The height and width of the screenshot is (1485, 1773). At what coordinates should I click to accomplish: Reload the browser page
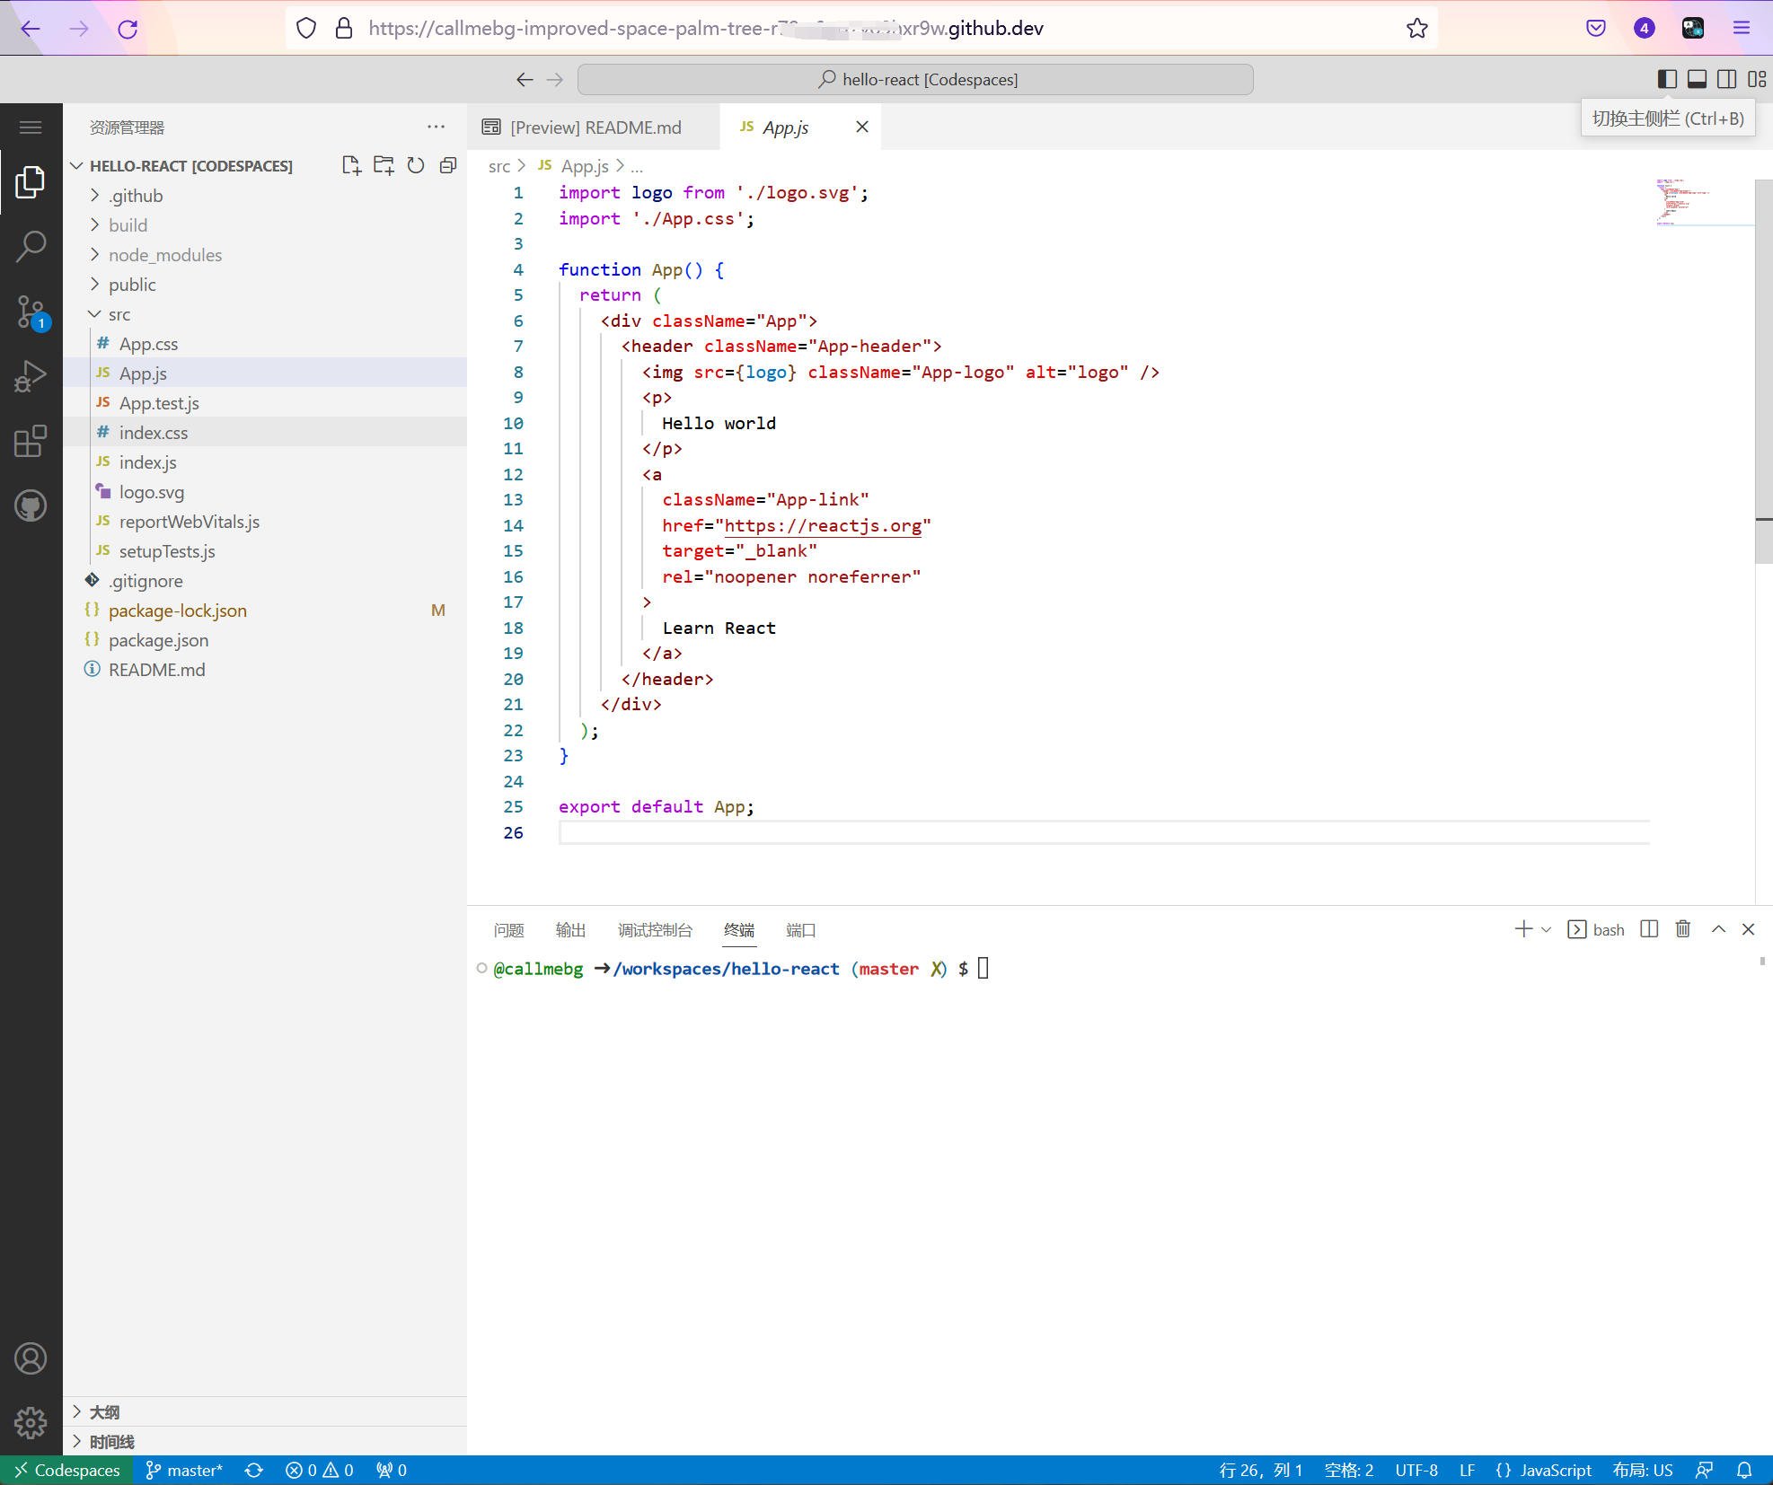tap(128, 29)
